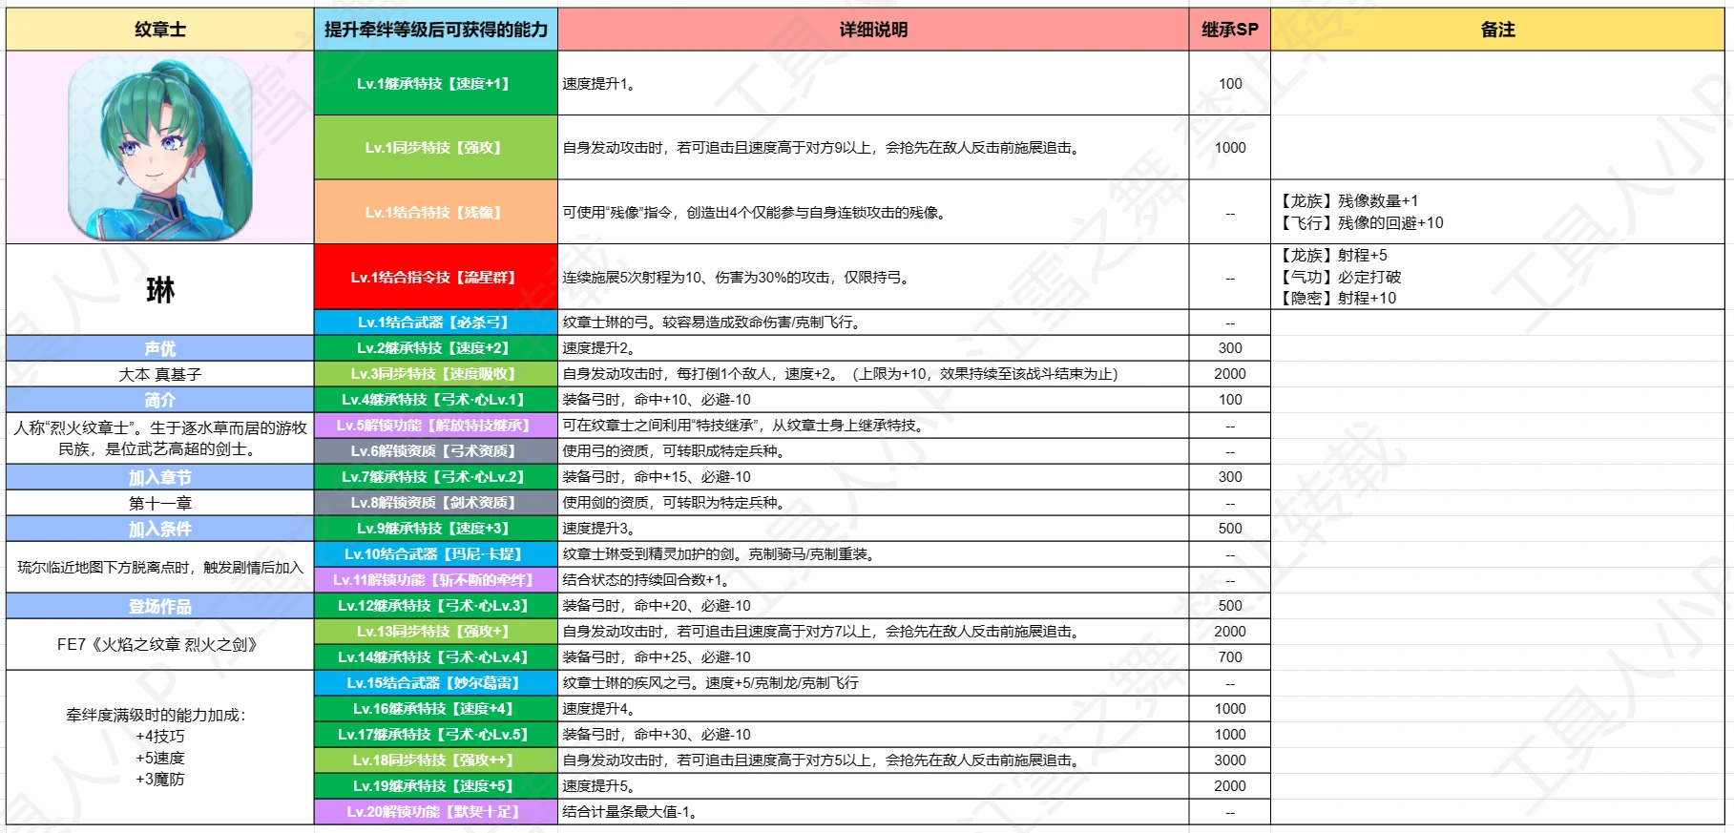The image size is (1734, 833).
Task: Click the Lv.11解锁功能【斩不断的牵绊】 cell
Action: click(x=436, y=580)
